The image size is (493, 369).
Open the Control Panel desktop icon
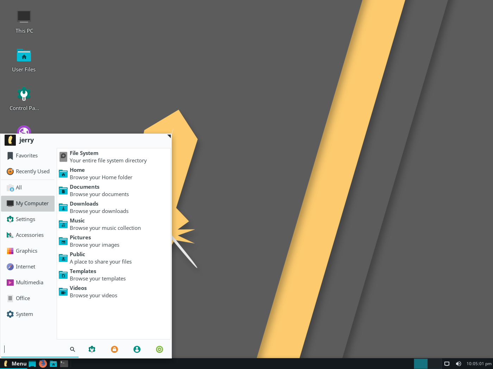pos(24,99)
